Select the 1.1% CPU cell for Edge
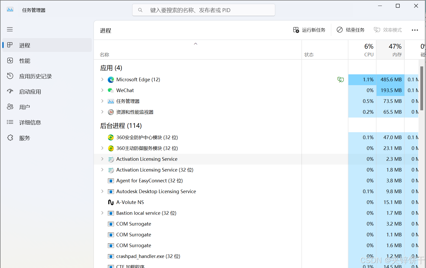The width and height of the screenshot is (426, 268). (362, 80)
